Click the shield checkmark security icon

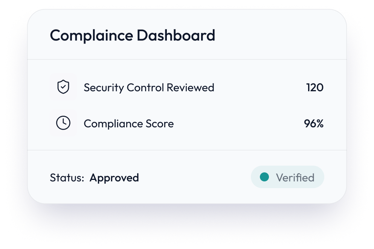63,88
